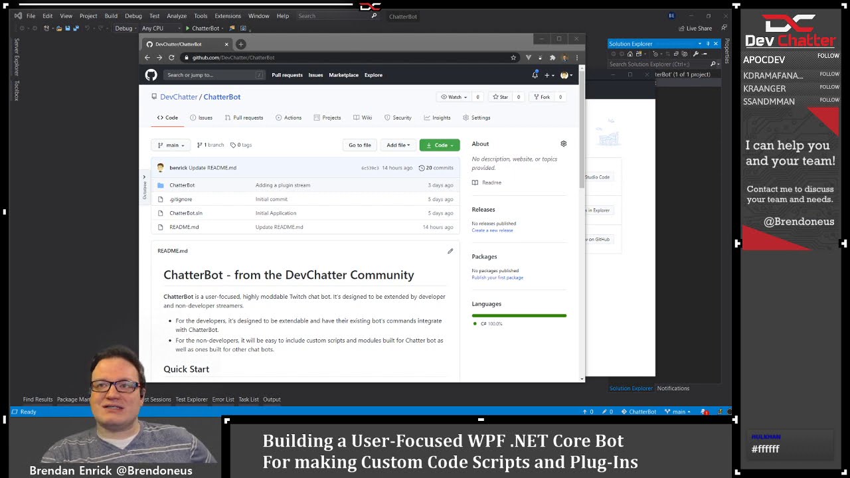Click the green C# languages bar
Viewport: 850px width, 478px height.
(x=519, y=315)
